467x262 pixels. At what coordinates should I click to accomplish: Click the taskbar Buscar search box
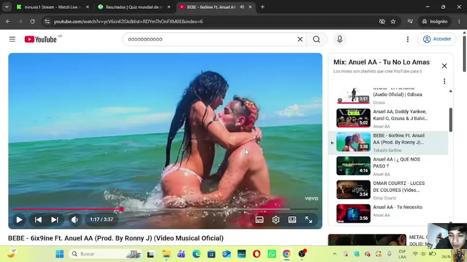click(x=106, y=254)
